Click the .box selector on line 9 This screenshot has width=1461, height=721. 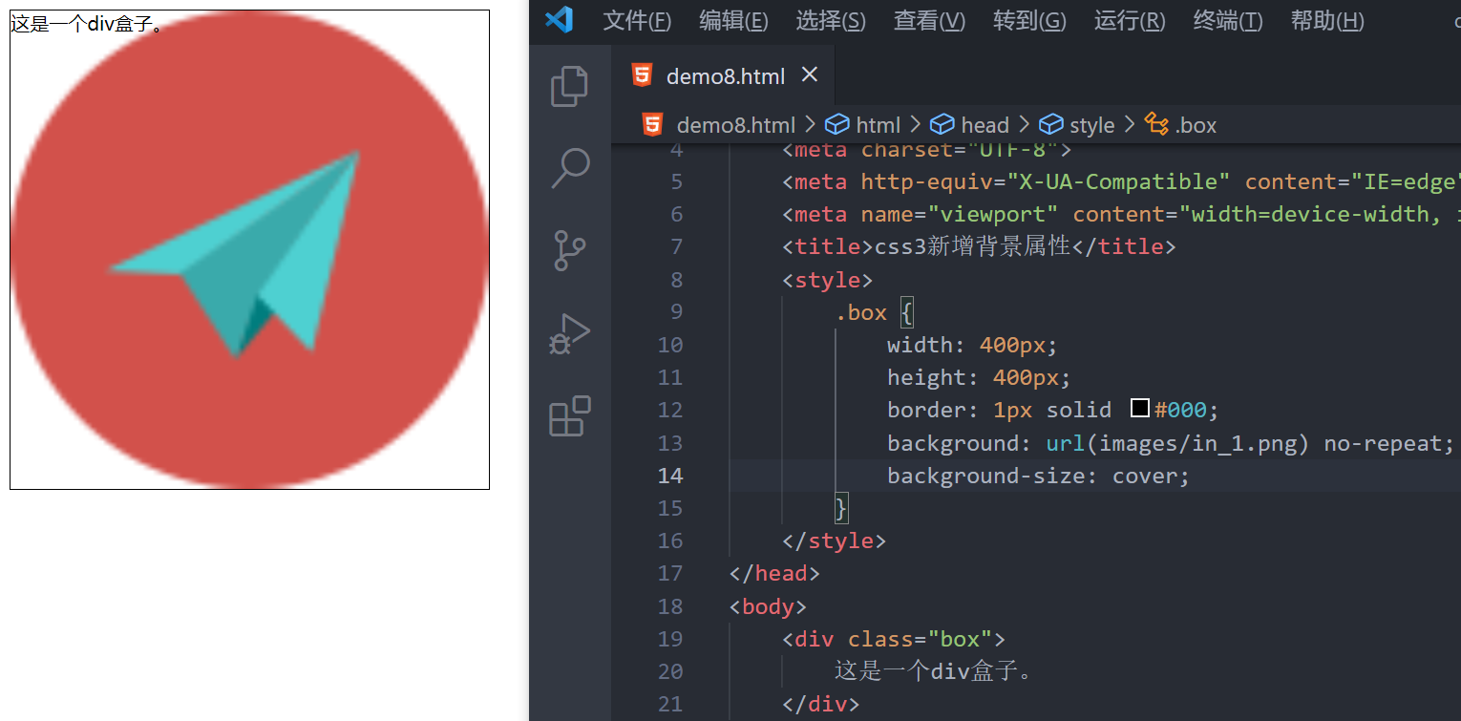click(861, 312)
